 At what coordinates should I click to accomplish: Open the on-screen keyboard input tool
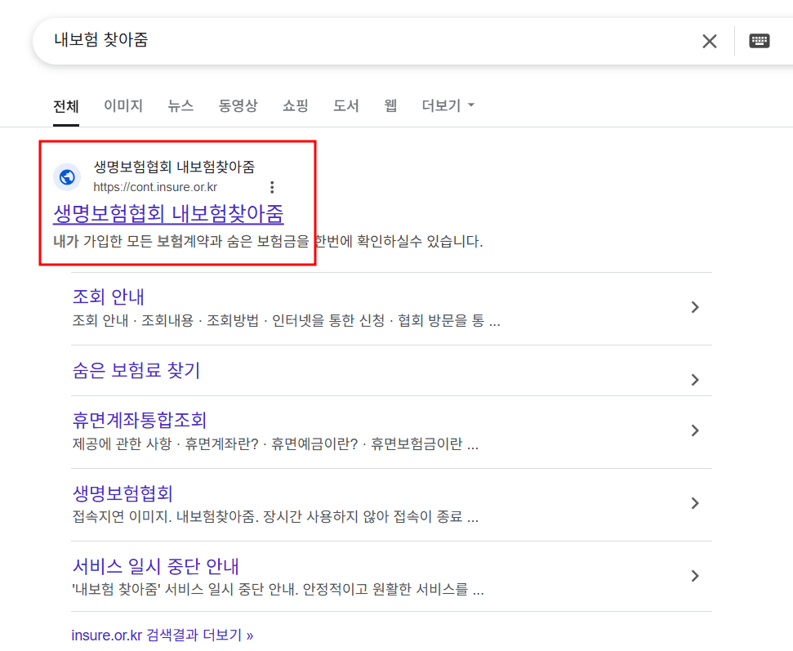pyautogui.click(x=760, y=41)
